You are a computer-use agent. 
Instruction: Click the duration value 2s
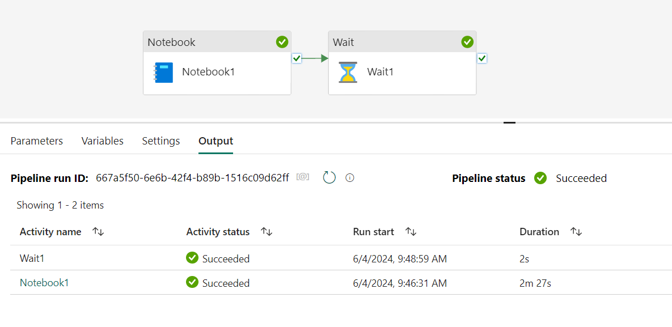click(x=525, y=258)
